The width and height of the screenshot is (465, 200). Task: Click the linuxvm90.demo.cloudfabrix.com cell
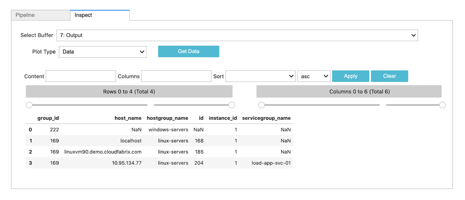point(103,152)
